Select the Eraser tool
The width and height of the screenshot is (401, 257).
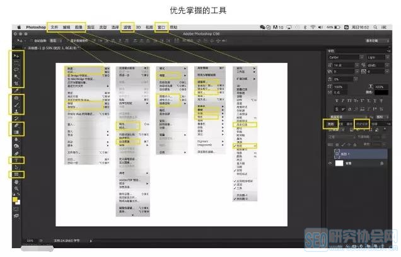pyautogui.click(x=16, y=125)
